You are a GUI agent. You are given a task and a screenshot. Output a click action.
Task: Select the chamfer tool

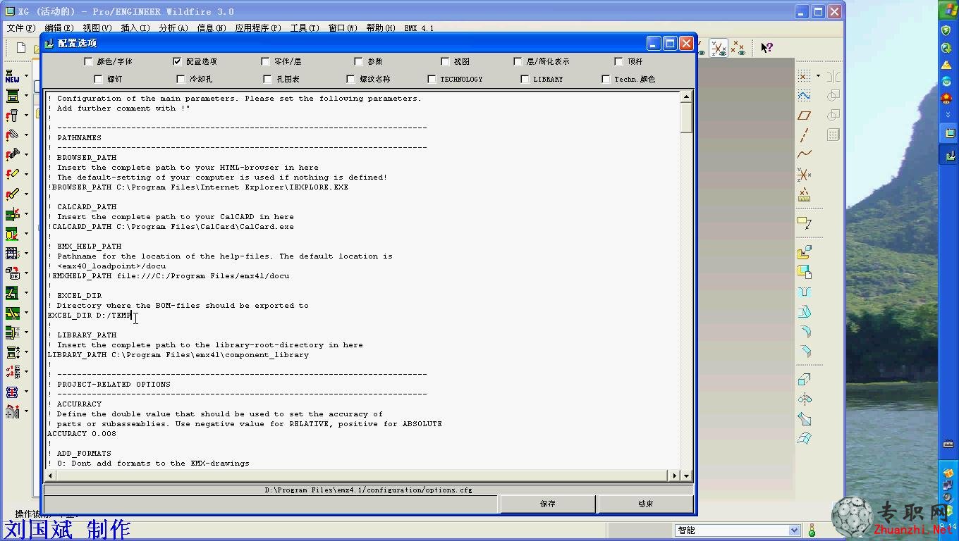805,351
